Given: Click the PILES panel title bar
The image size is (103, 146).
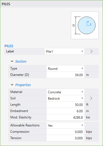Looking at the screenshot, I should pos(51,4).
